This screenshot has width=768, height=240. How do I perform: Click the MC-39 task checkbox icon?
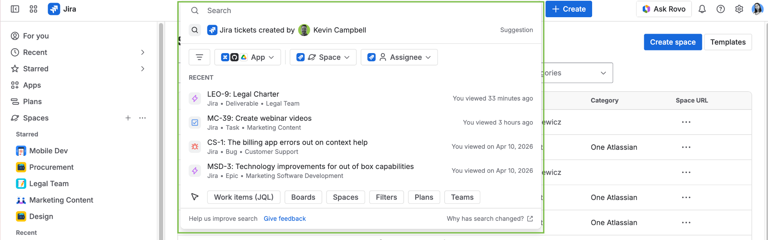pos(195,122)
